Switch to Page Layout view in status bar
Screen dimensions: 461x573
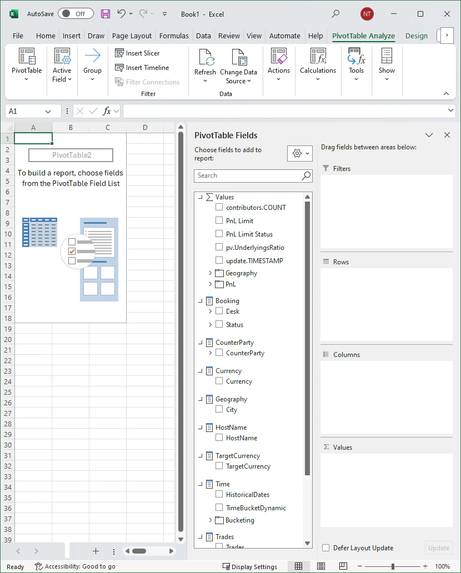coord(320,566)
